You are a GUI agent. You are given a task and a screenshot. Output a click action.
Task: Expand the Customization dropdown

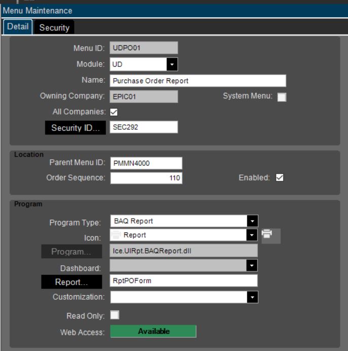pyautogui.click(x=252, y=297)
